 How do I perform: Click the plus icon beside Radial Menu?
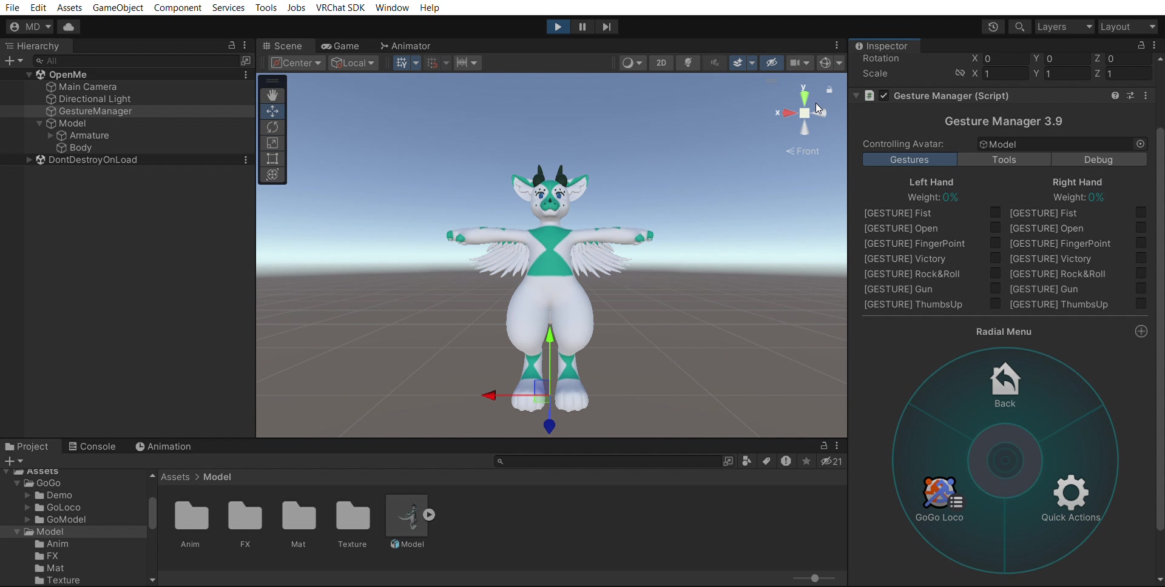(x=1141, y=331)
